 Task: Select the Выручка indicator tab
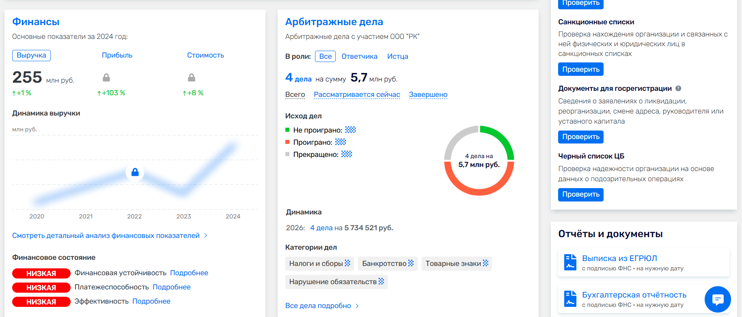(31, 56)
